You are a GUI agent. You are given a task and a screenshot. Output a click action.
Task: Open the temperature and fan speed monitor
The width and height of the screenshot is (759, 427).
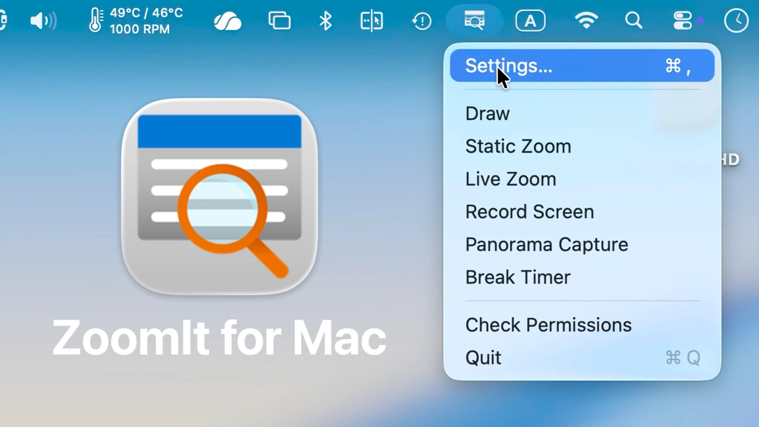click(136, 21)
